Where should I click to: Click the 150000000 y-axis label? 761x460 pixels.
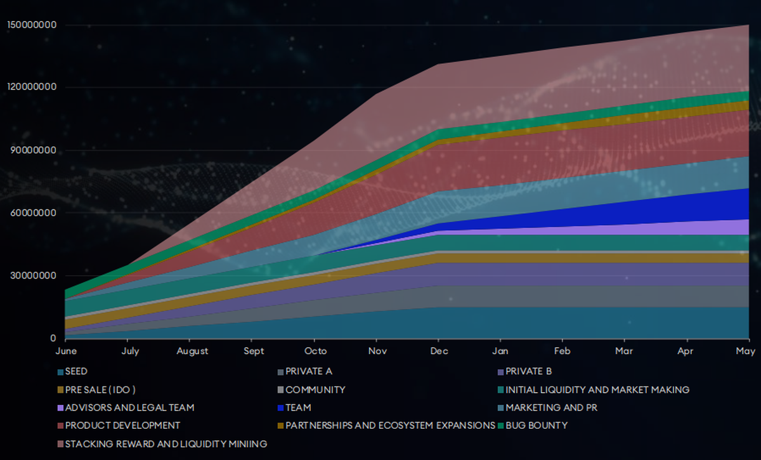click(32, 25)
